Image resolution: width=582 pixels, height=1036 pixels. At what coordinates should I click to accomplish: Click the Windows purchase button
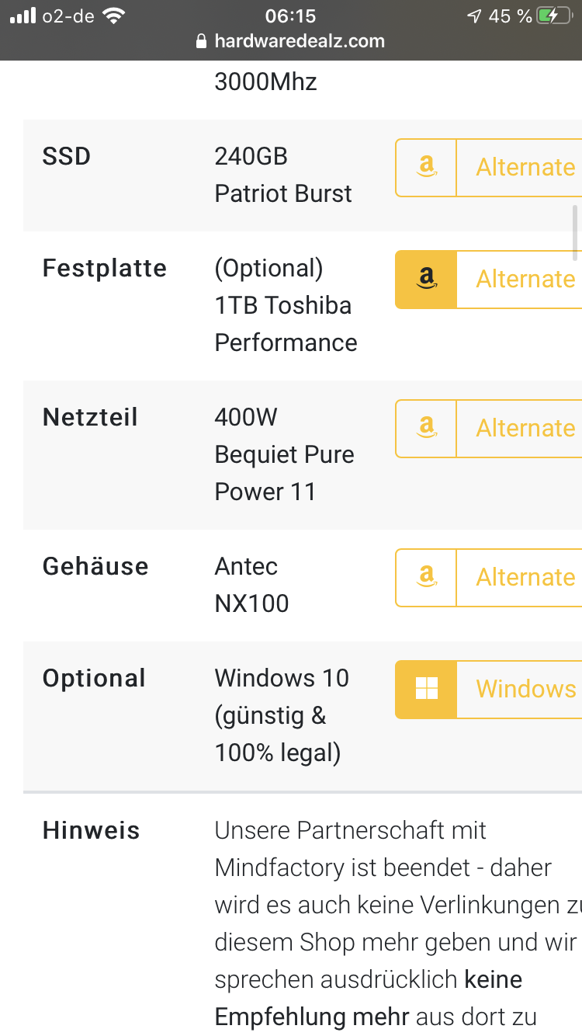[x=525, y=689]
